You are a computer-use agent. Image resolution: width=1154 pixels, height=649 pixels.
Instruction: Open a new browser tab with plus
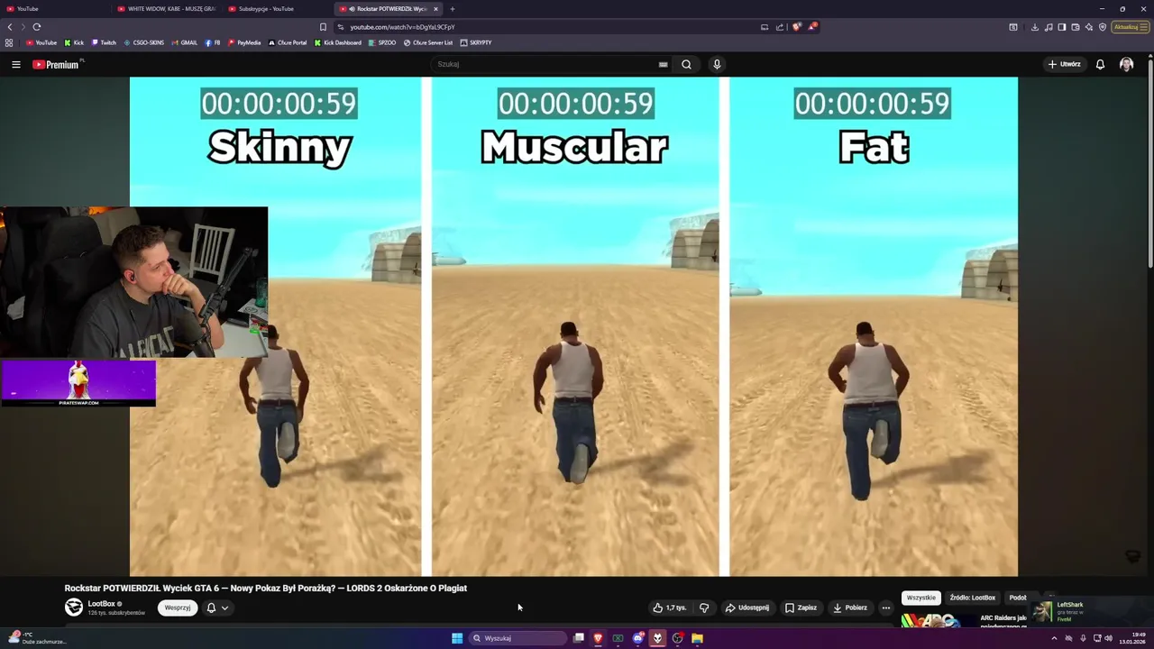pos(453,9)
